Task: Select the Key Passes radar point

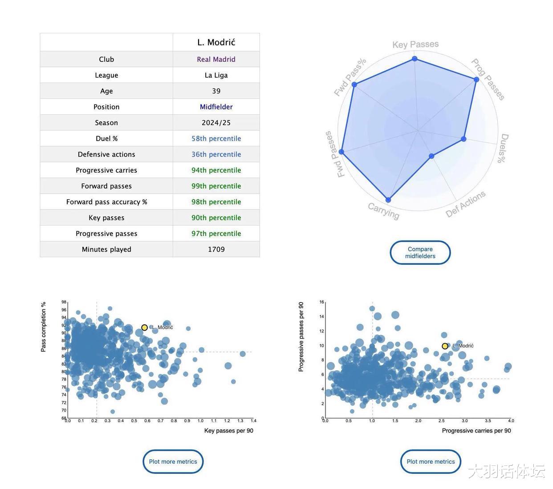Action: (415, 59)
